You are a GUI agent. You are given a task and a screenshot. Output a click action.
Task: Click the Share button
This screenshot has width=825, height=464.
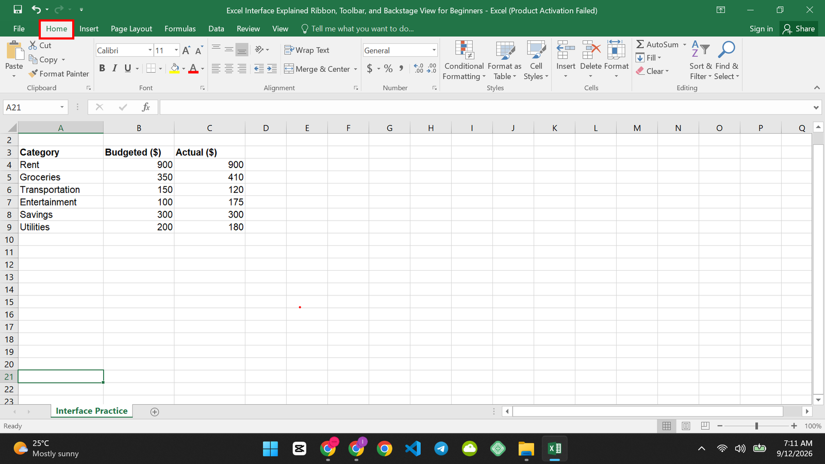(x=799, y=29)
